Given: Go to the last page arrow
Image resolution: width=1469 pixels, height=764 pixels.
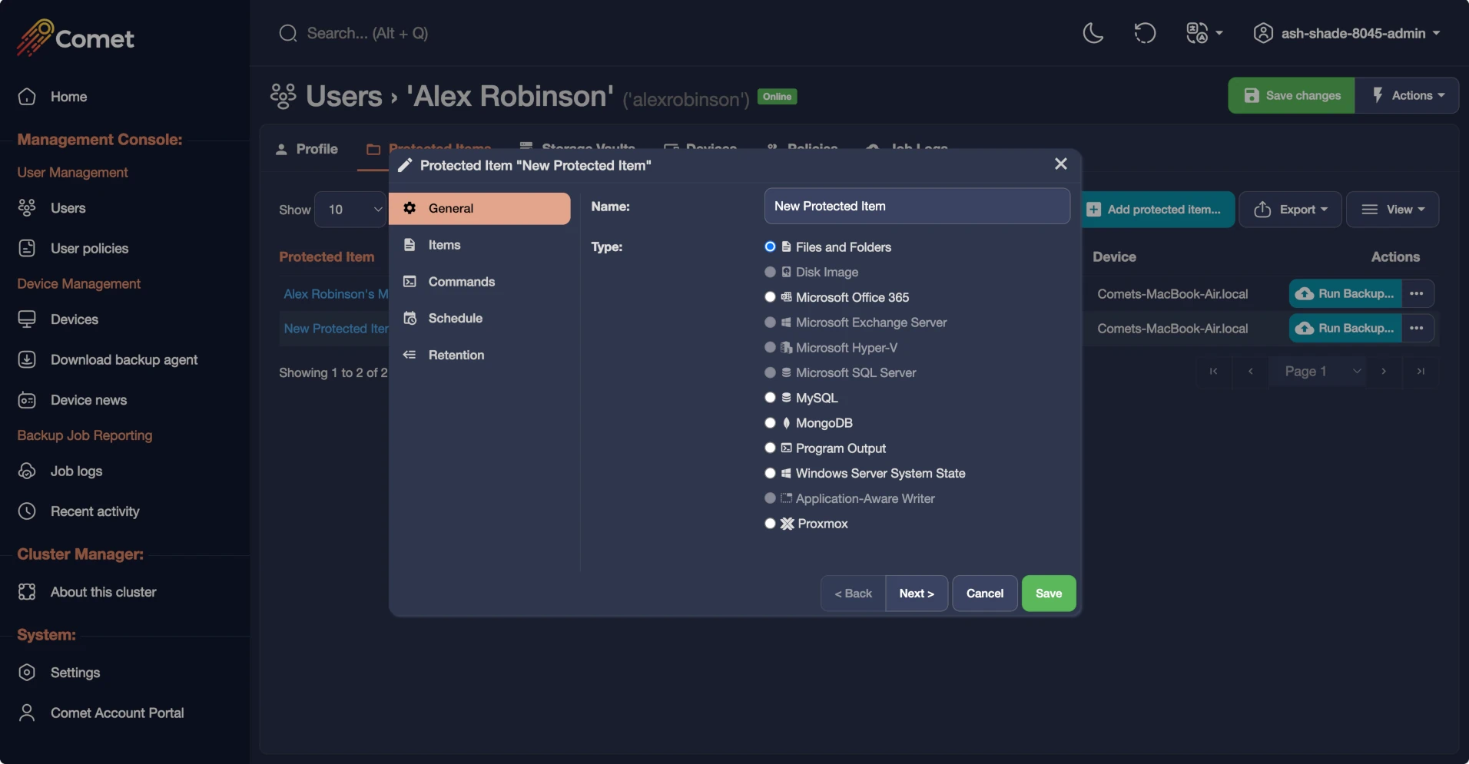Looking at the screenshot, I should [x=1421, y=372].
